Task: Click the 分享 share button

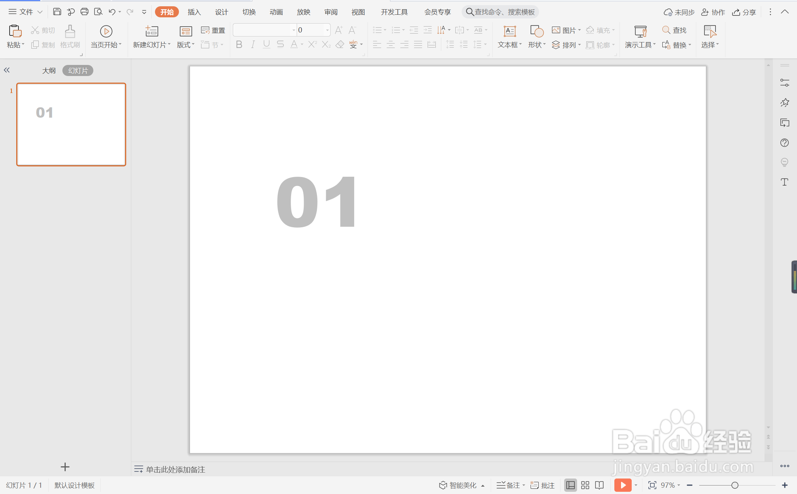Action: click(x=744, y=12)
